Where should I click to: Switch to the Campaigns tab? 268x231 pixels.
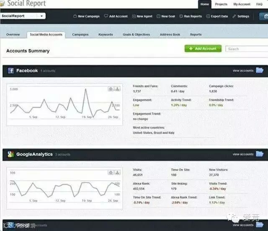tap(80, 34)
